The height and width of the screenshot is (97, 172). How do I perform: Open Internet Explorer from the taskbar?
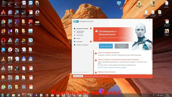(8, 95)
